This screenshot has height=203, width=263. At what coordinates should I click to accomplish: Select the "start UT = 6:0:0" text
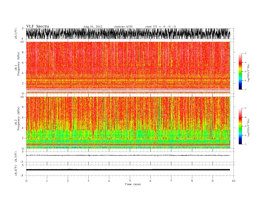click(x=160, y=27)
